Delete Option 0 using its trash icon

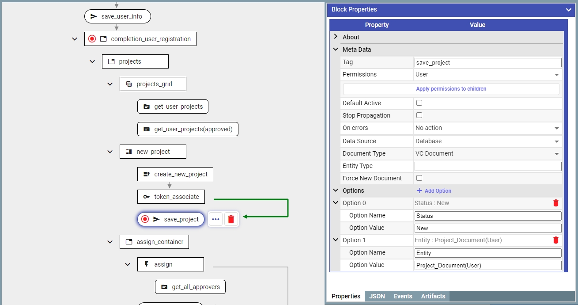click(555, 203)
